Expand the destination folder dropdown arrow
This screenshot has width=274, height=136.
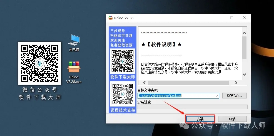pyautogui.click(x=217, y=96)
